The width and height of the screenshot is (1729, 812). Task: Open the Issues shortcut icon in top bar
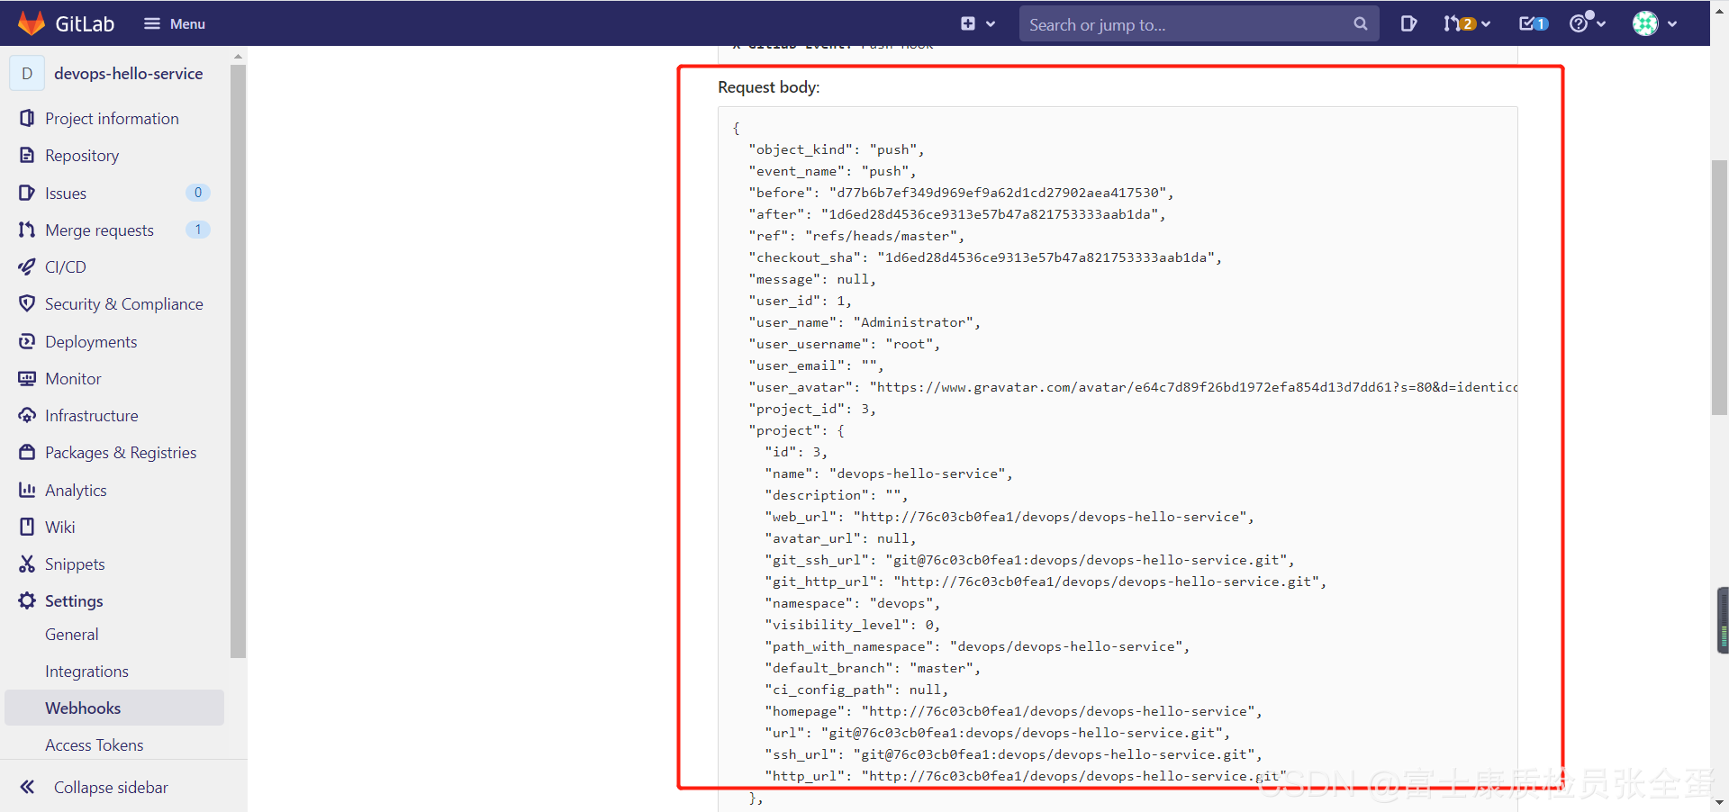pyautogui.click(x=1408, y=24)
